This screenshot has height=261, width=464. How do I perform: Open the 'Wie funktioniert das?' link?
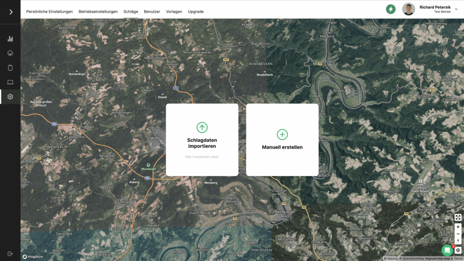(x=202, y=157)
